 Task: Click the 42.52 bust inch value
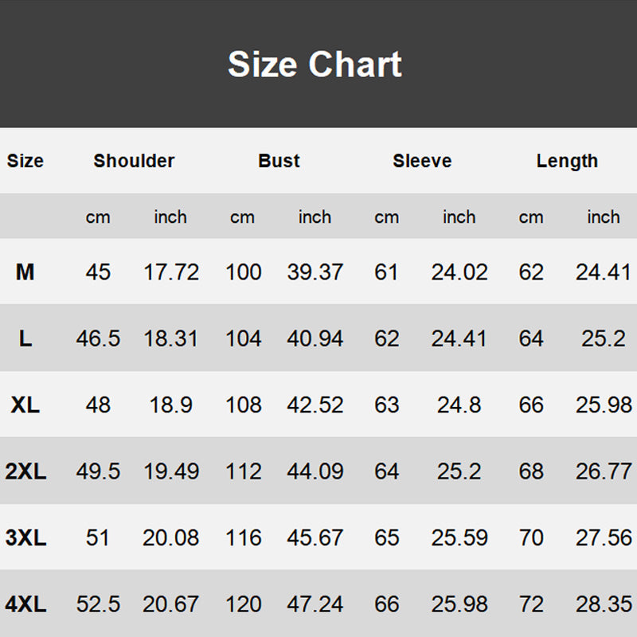[x=315, y=404]
